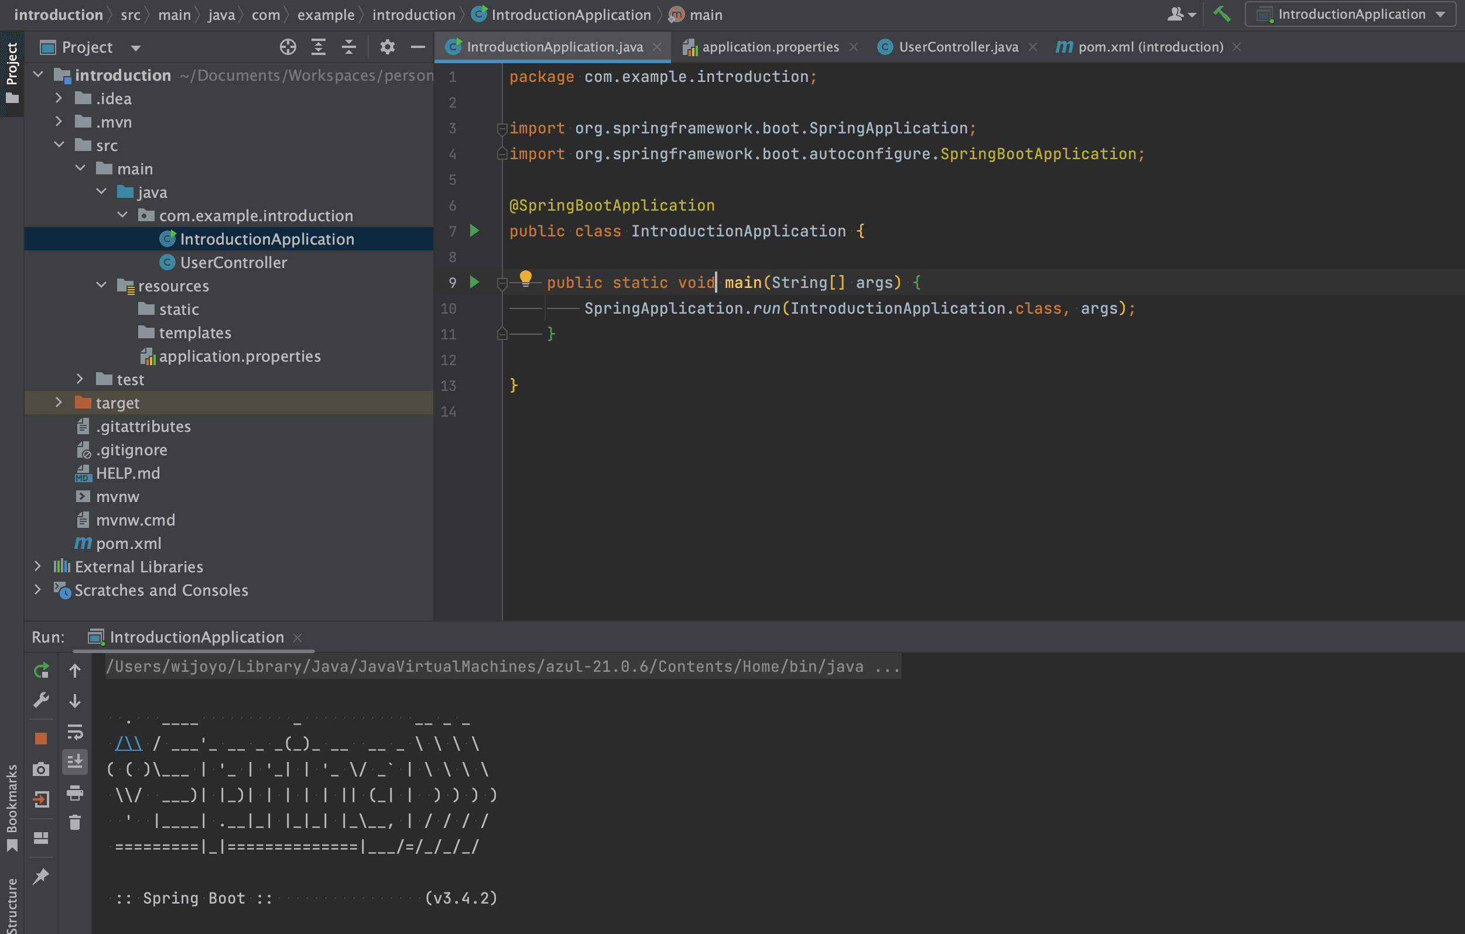Viewport: 1465px width, 934px height.
Task: Collapse the resources folder
Action: coord(102,285)
